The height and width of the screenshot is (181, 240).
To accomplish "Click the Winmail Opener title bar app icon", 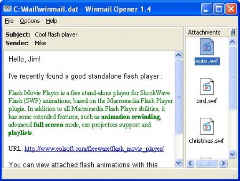I will [x=7, y=9].
